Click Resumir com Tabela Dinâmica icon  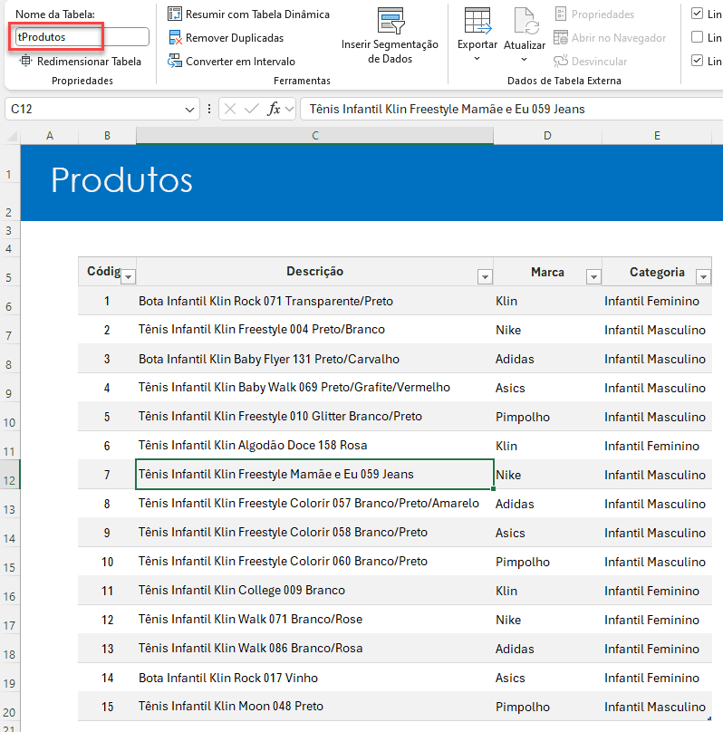point(175,14)
